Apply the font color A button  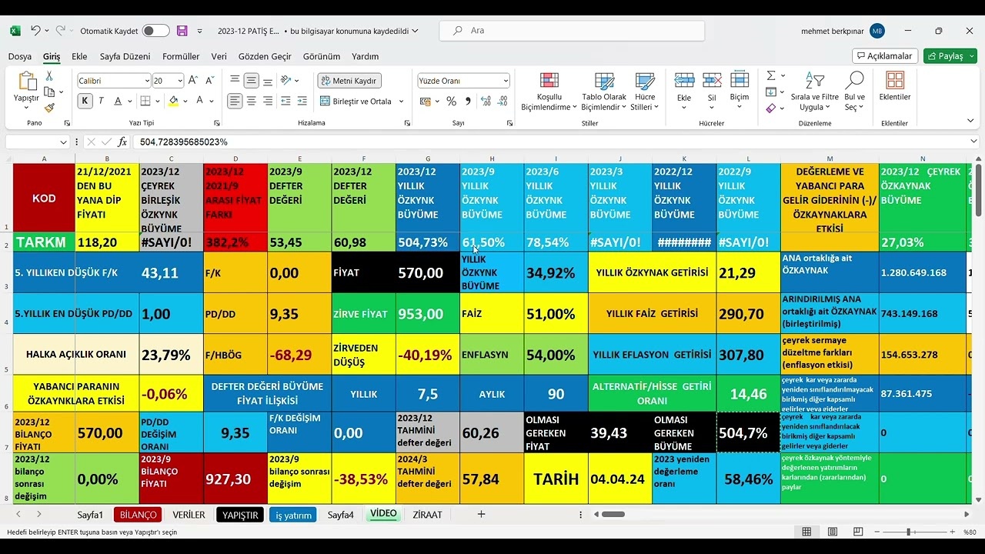[199, 101]
